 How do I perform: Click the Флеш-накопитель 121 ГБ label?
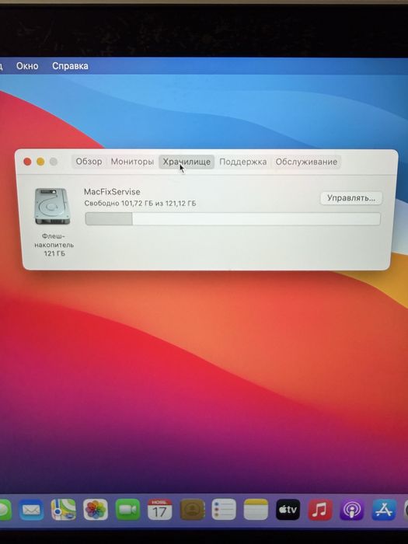pyautogui.click(x=54, y=245)
